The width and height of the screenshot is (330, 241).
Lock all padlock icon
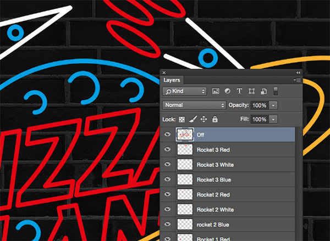[215, 119]
